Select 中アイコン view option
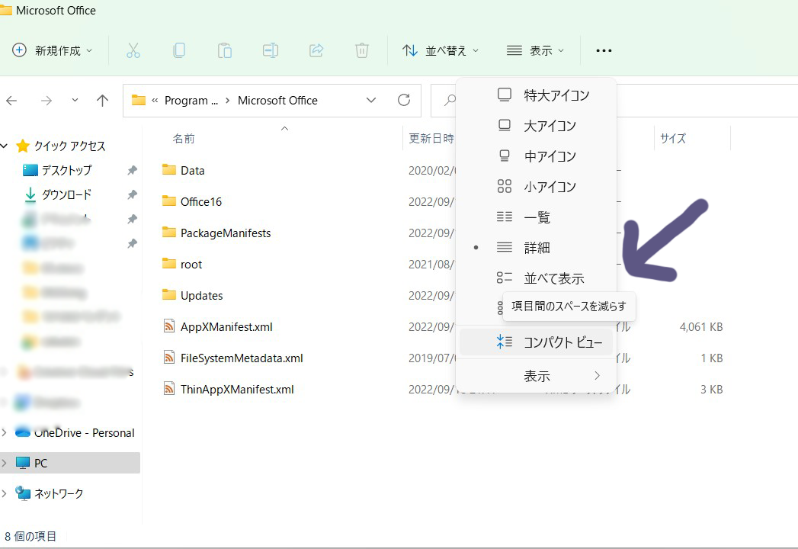This screenshot has height=549, width=798. click(x=537, y=156)
